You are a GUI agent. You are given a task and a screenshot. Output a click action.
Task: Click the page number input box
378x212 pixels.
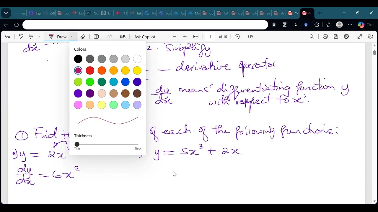(210, 37)
